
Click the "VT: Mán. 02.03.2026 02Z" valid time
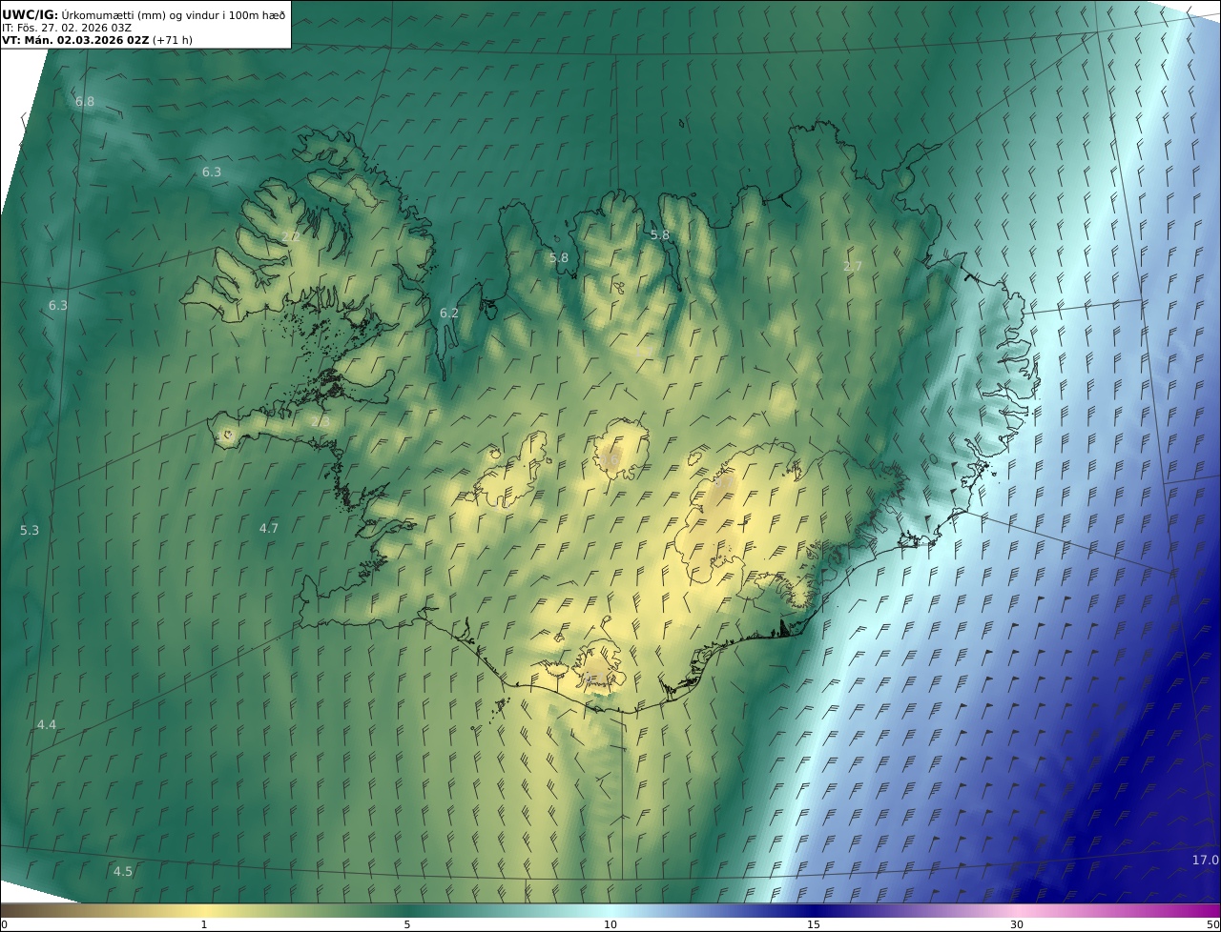click(x=75, y=40)
